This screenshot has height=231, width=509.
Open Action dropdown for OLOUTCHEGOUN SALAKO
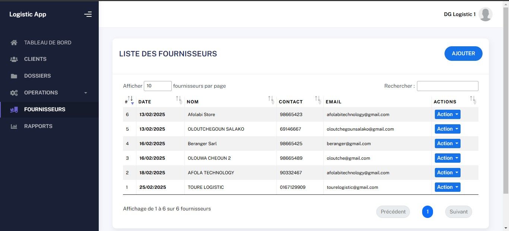(x=448, y=129)
